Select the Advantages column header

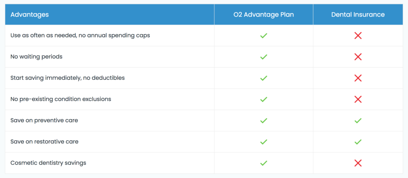click(29, 15)
